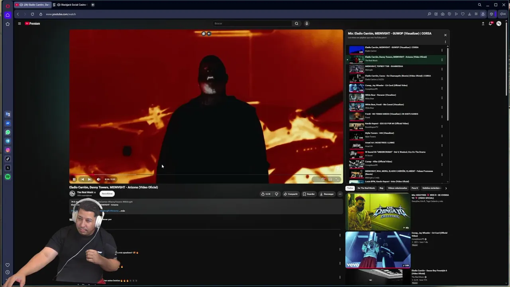The image size is (510, 287).
Task: Go to YouTube Premium home logo
Action: (33, 24)
